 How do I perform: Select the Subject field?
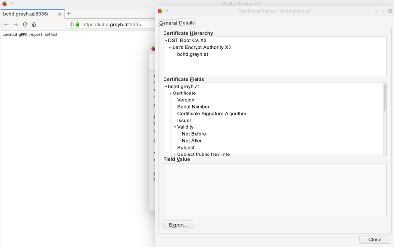pos(186,148)
